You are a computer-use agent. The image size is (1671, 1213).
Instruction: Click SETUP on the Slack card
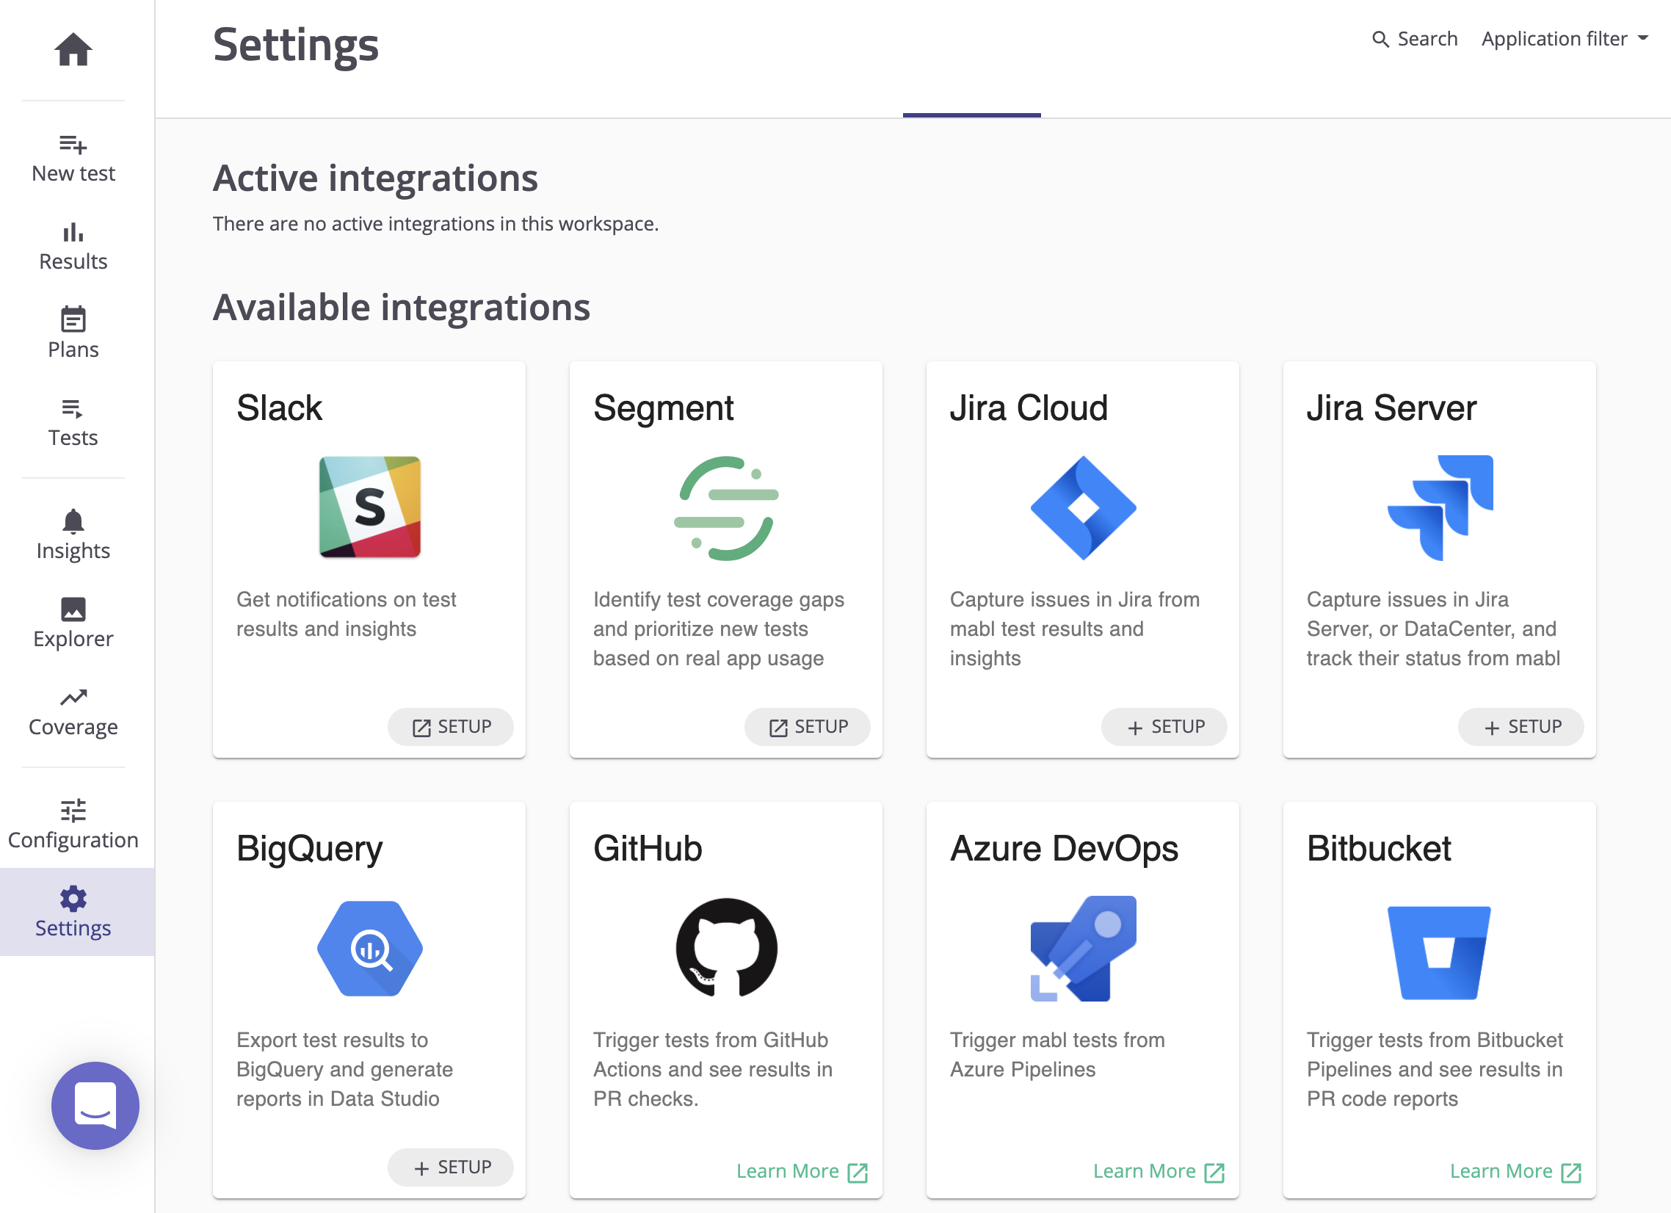tap(450, 727)
